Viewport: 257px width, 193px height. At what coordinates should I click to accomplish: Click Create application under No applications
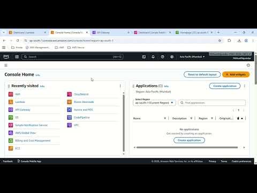tap(189, 140)
